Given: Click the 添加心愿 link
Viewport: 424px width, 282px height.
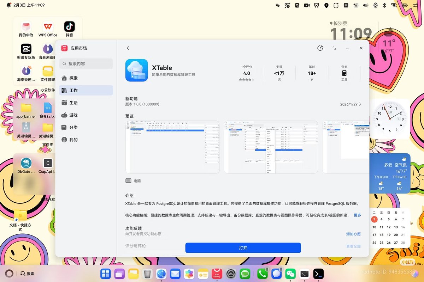Looking at the screenshot, I should (x=353, y=234).
